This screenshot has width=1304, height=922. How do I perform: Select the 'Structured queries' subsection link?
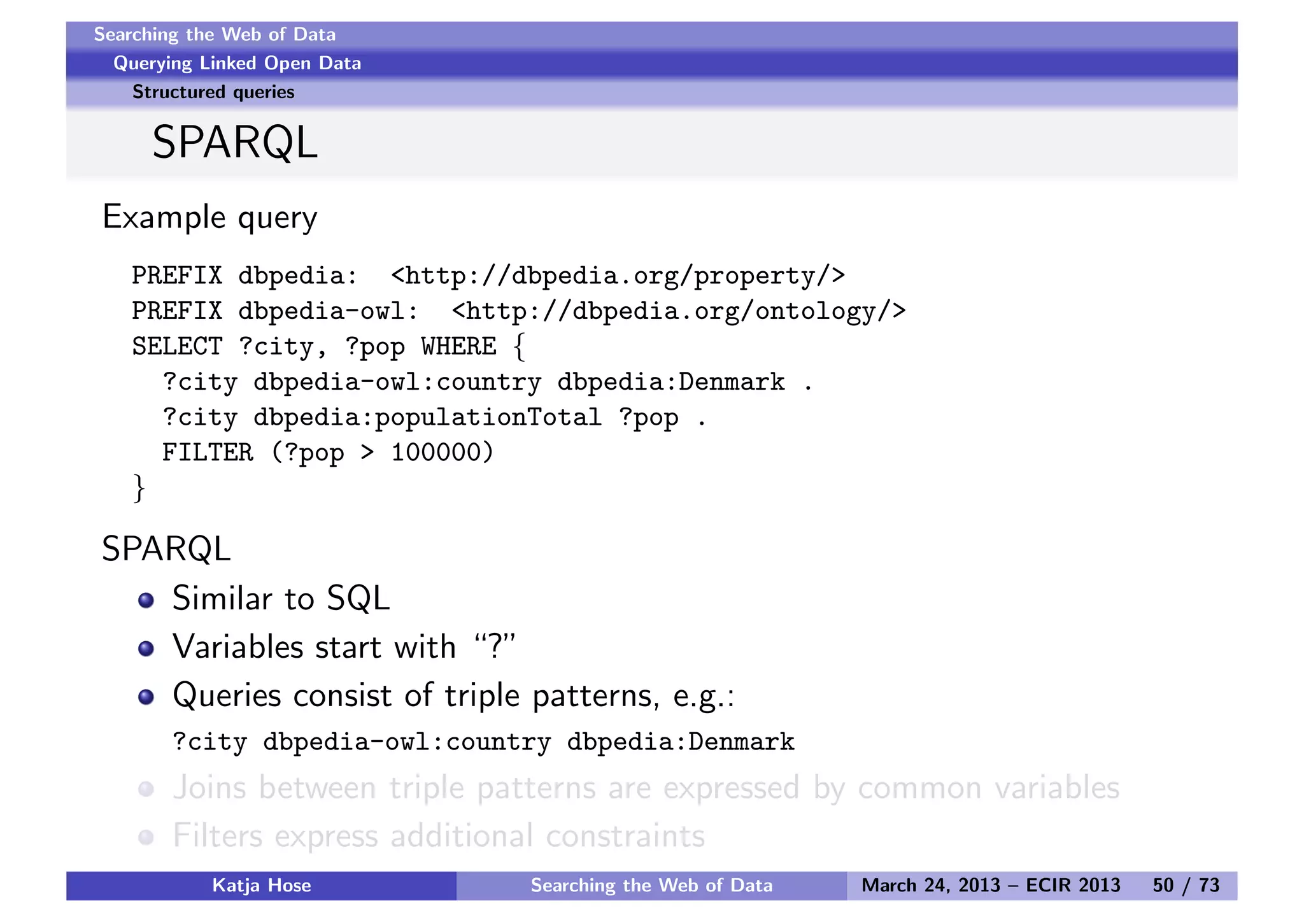pos(213,92)
